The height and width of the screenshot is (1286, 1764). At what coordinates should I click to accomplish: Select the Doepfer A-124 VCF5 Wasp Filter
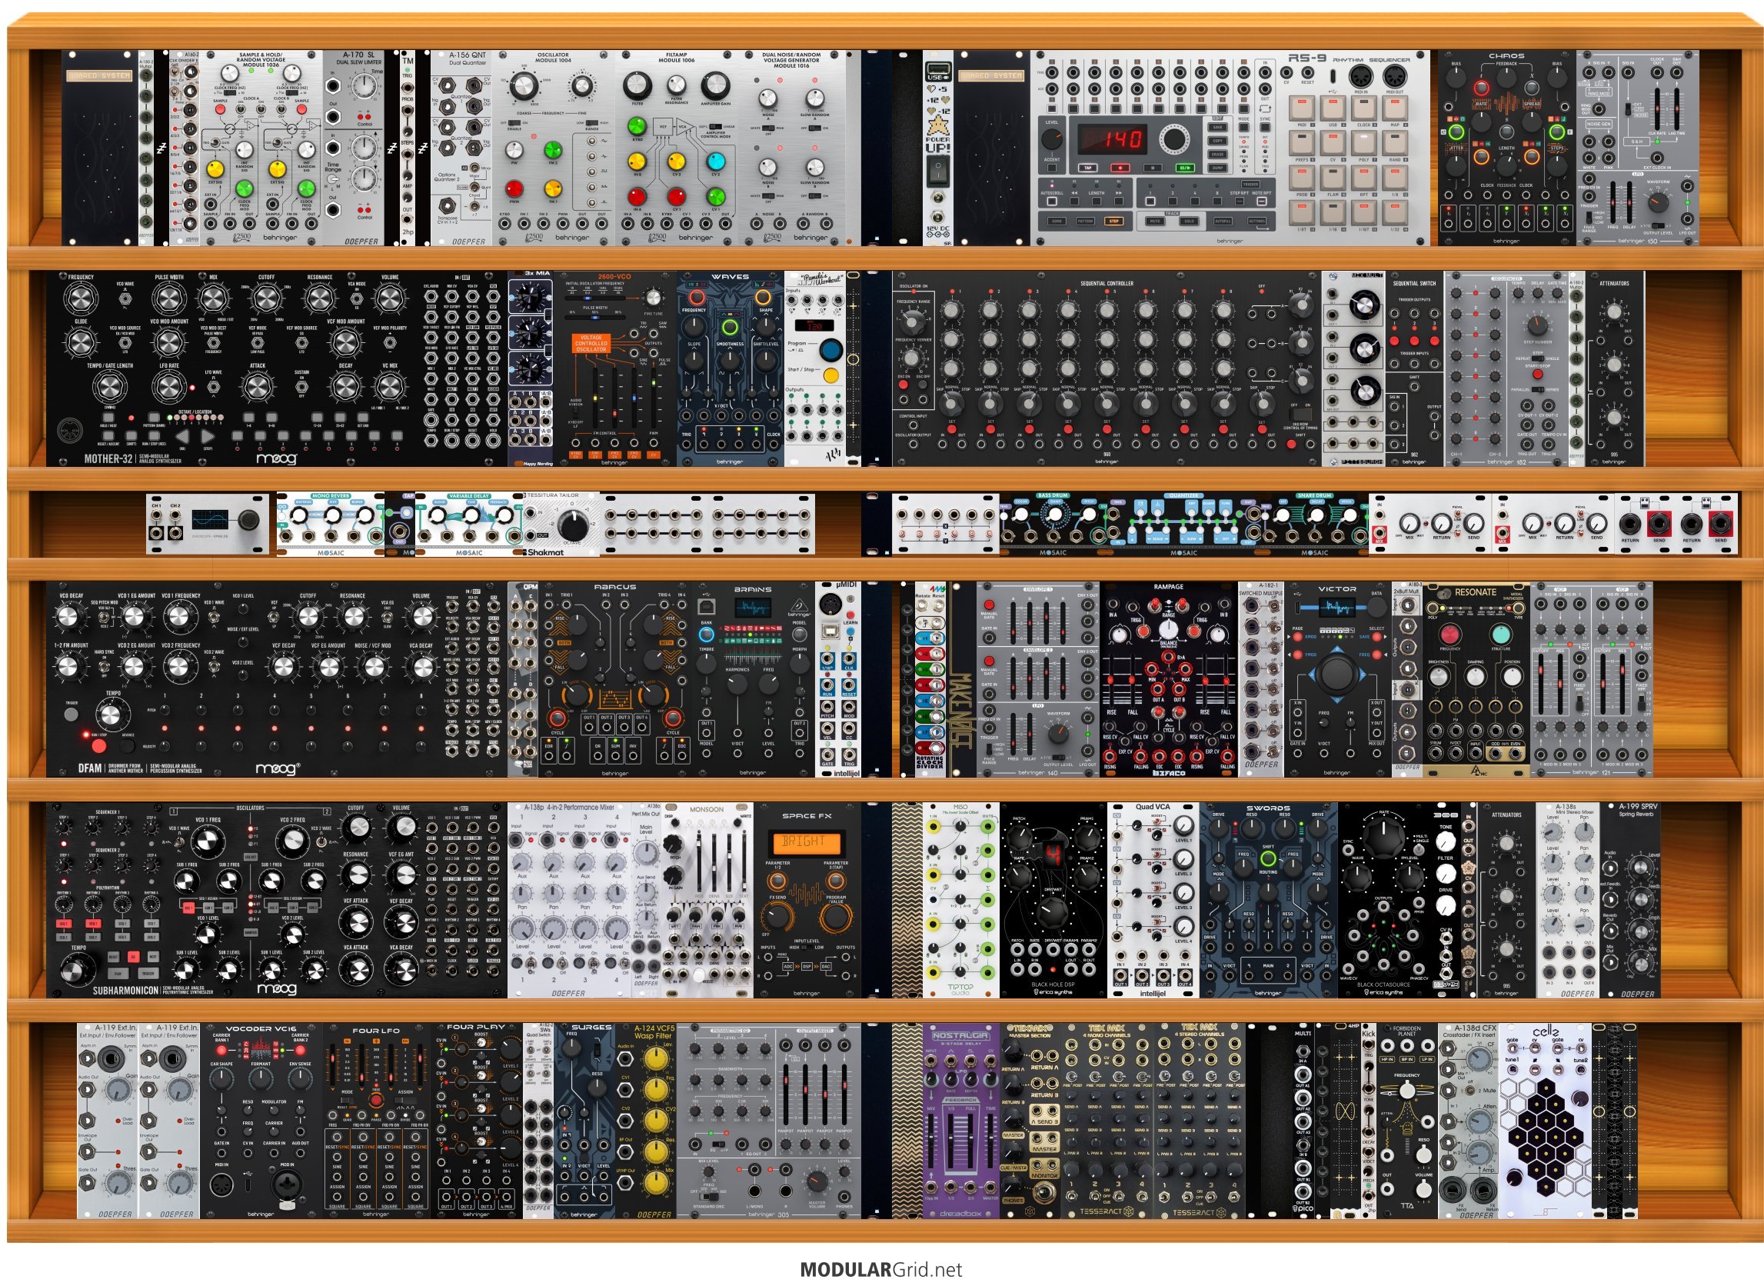[x=646, y=1121]
